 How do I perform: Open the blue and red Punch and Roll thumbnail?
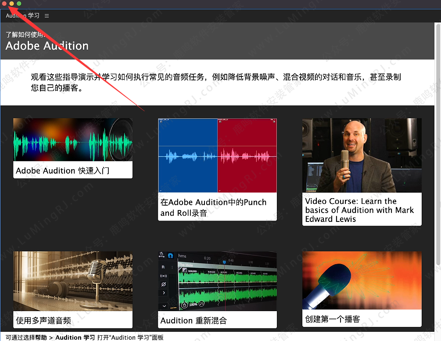click(217, 155)
